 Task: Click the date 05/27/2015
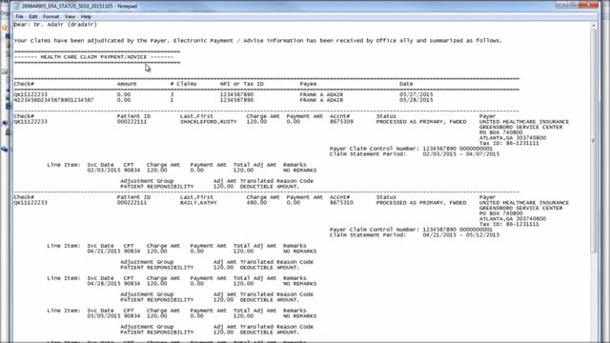(x=416, y=94)
